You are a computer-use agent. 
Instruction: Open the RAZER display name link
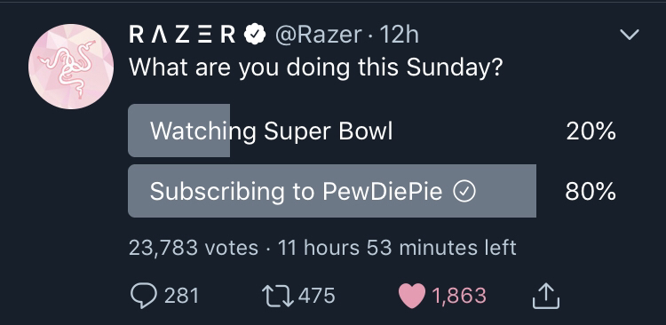click(x=182, y=35)
